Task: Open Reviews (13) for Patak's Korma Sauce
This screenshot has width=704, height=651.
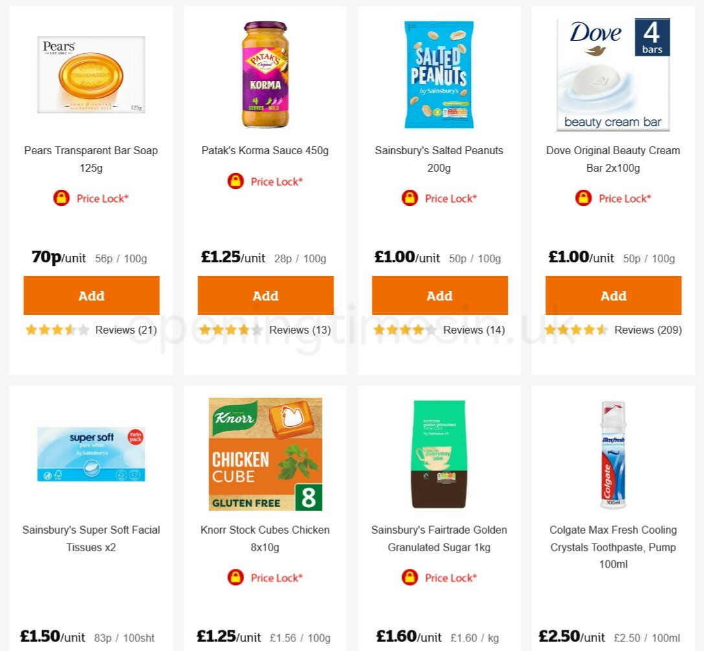Action: (299, 330)
